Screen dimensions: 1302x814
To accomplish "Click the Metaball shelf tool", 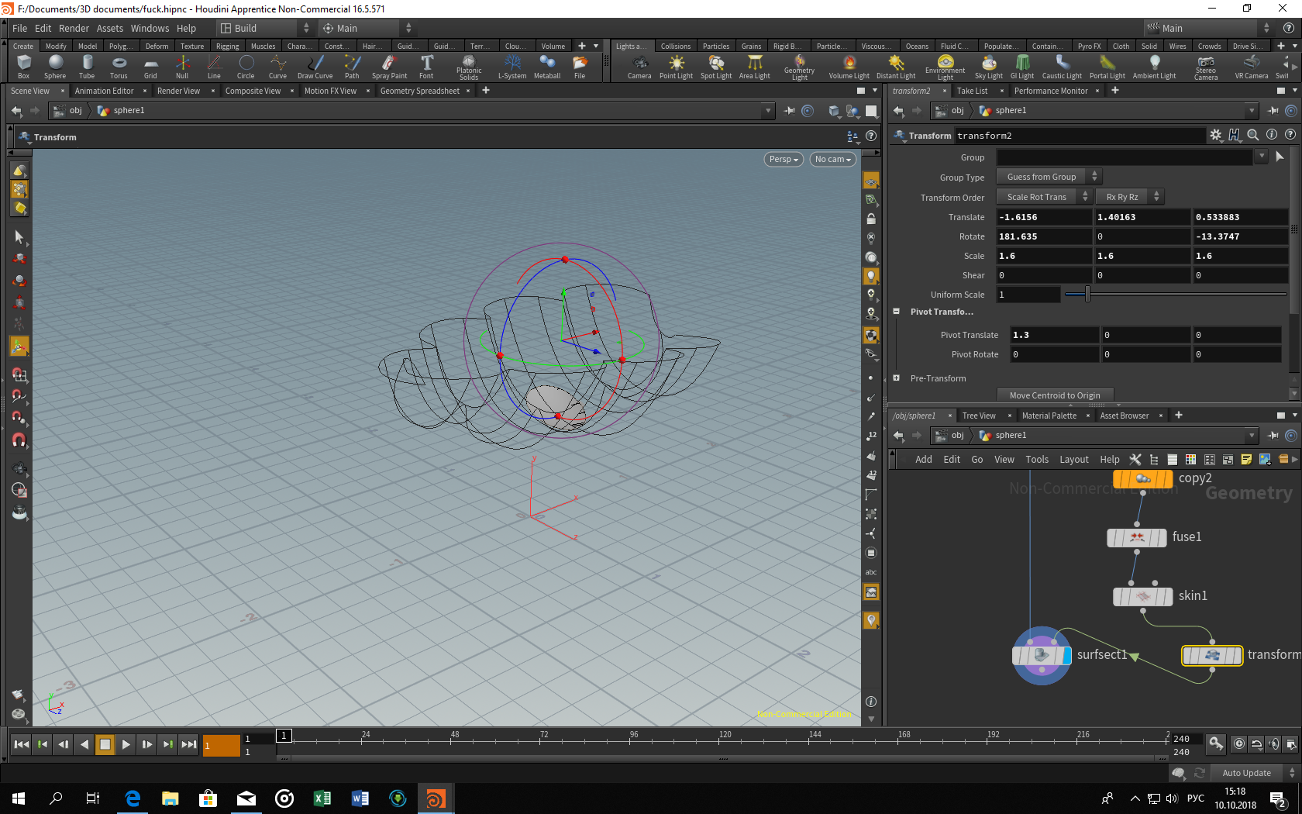I will coord(547,67).
